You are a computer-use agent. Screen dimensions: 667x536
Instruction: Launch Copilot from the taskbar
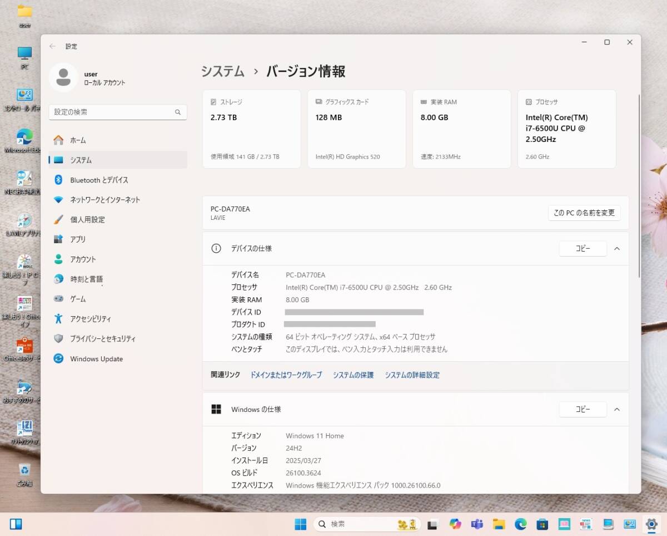point(455,524)
